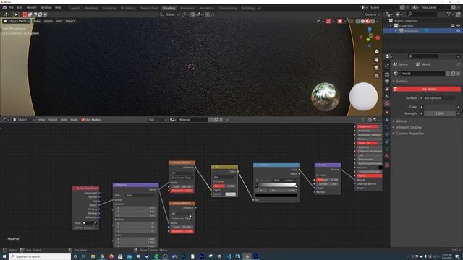Open the Slot 1 material slot dropdown
Viewport: 463px width, 260px height.
[158, 120]
